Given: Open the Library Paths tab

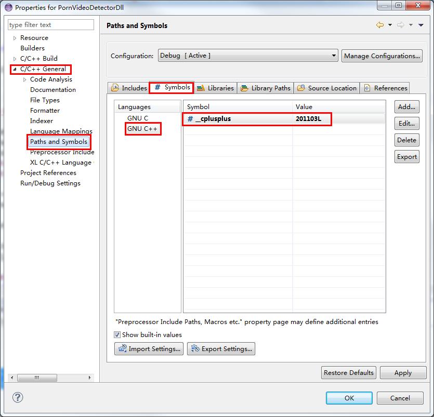Looking at the screenshot, I should tap(266, 88).
